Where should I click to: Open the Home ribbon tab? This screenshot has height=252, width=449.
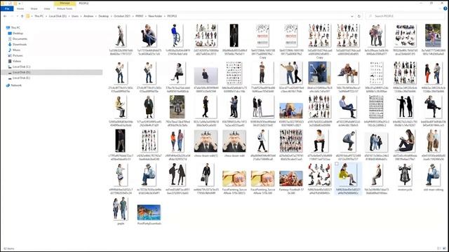click(x=20, y=9)
